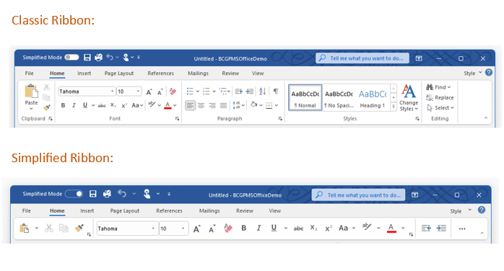Viewport: 504px width, 271px height.
Task: Open Paste button in Classic Ribbon
Action: 31,97
